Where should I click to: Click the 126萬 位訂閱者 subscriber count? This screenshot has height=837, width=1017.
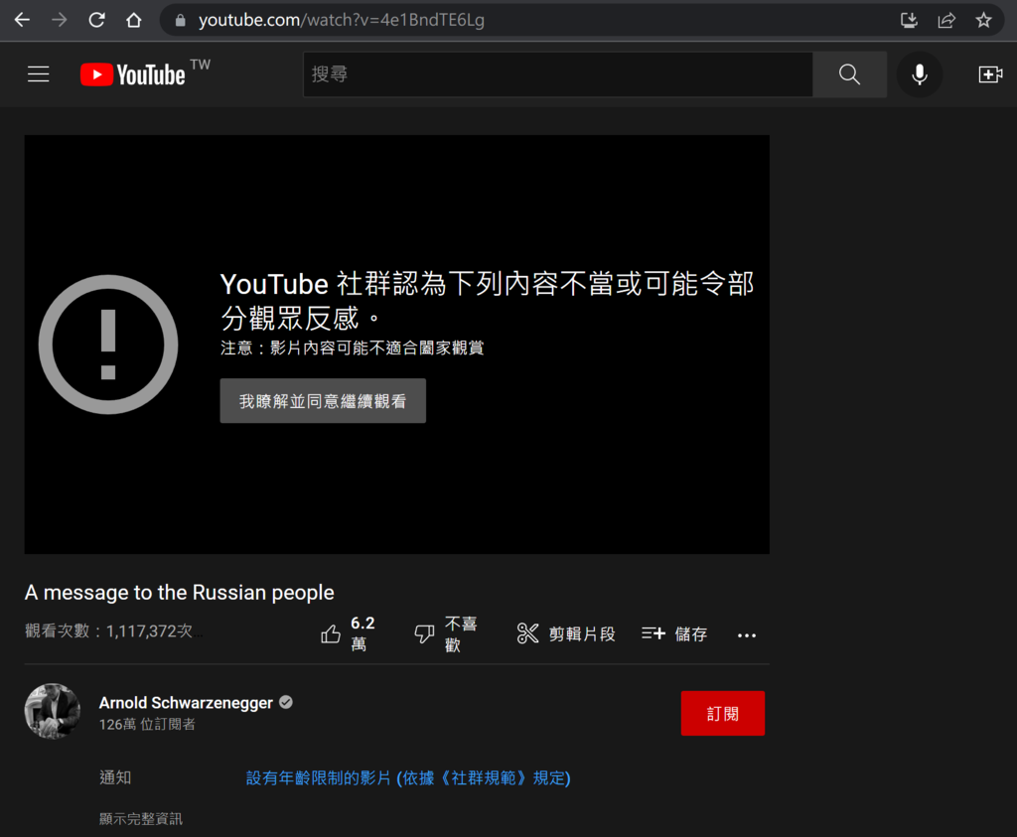147,724
